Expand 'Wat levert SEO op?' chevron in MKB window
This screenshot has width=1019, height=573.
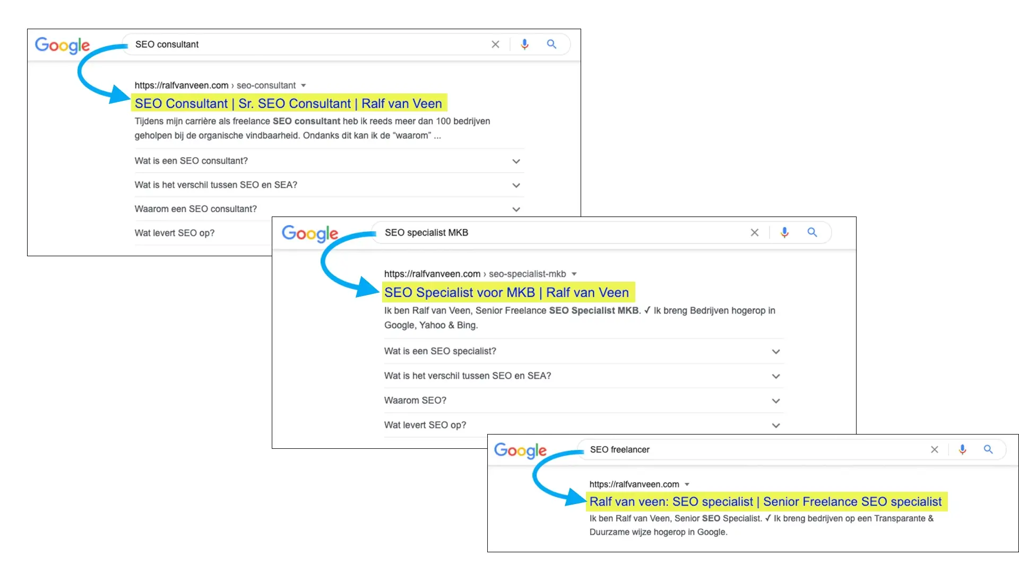tap(776, 426)
